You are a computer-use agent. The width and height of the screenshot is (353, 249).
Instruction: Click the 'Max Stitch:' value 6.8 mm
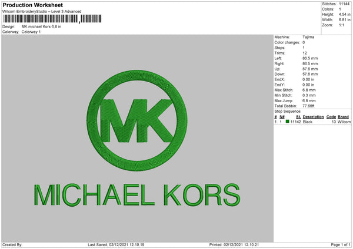(x=309, y=90)
